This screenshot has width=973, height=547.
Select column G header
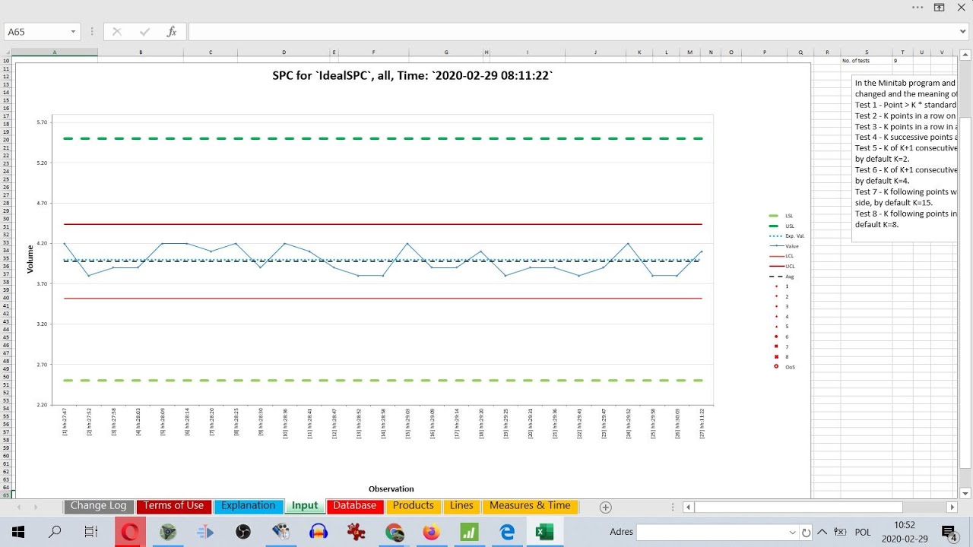[446, 52]
